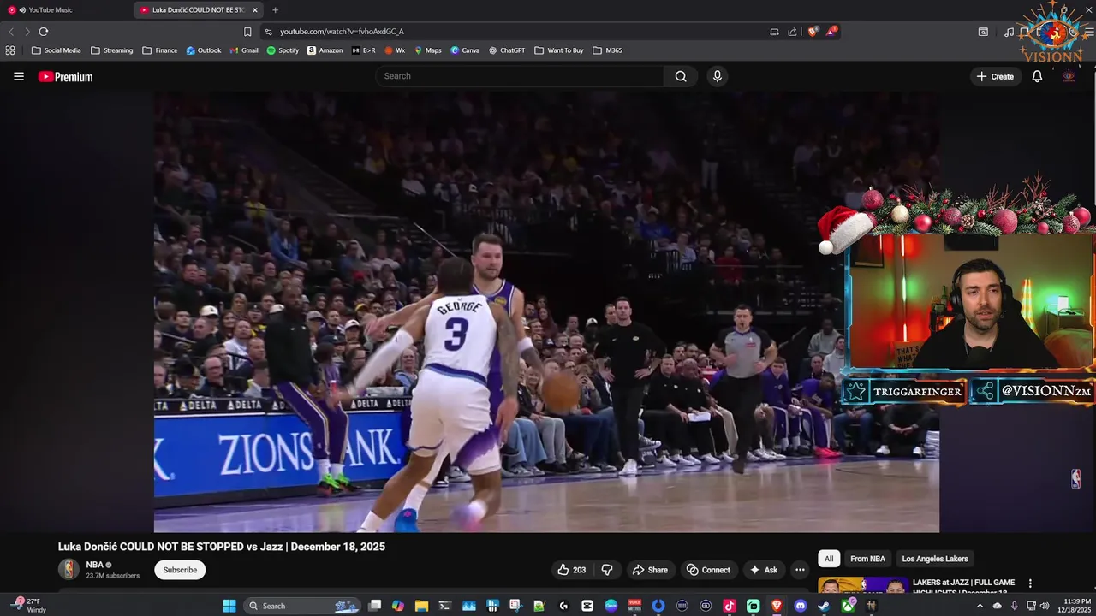The width and height of the screenshot is (1096, 616).
Task: Open the Outlook bookmark
Action: 204,50
